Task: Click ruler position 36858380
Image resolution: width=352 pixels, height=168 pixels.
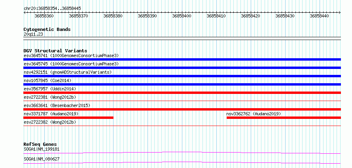Action: pos(113,16)
